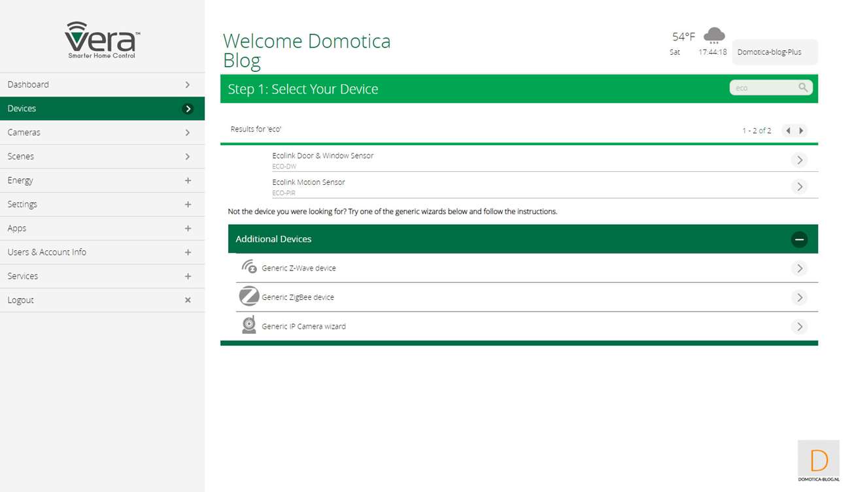
Task: Expand the Energy menu
Action: 188,180
